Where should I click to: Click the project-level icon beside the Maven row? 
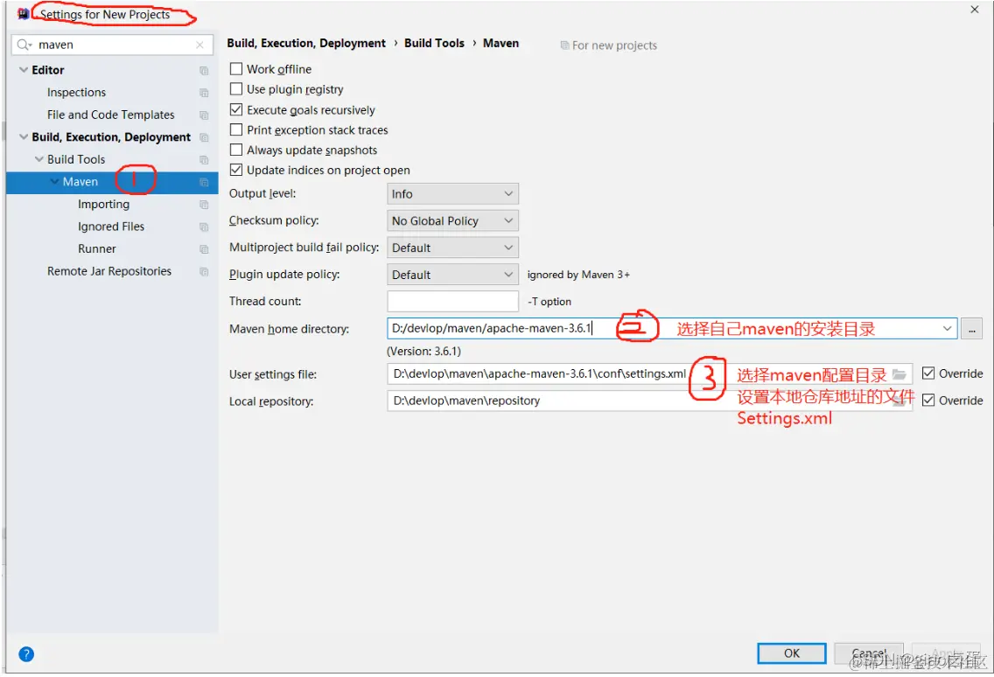[x=204, y=182]
